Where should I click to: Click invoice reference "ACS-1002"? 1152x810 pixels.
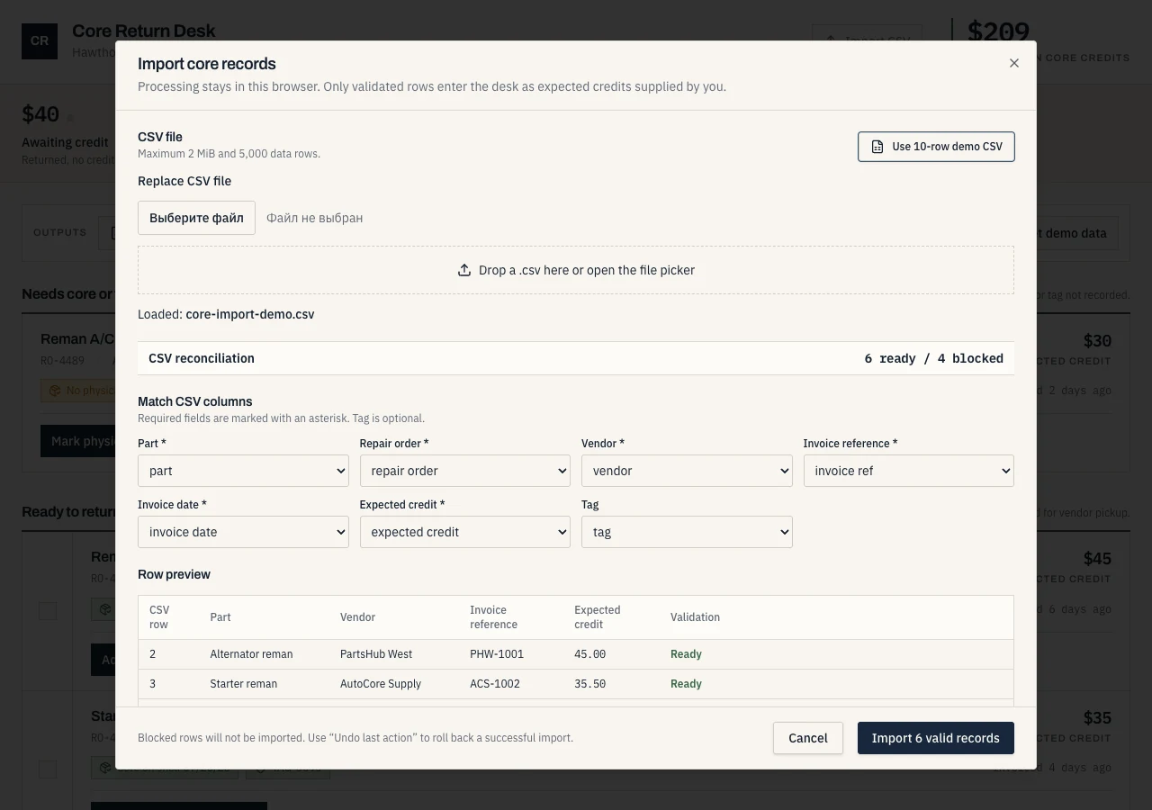tap(495, 684)
